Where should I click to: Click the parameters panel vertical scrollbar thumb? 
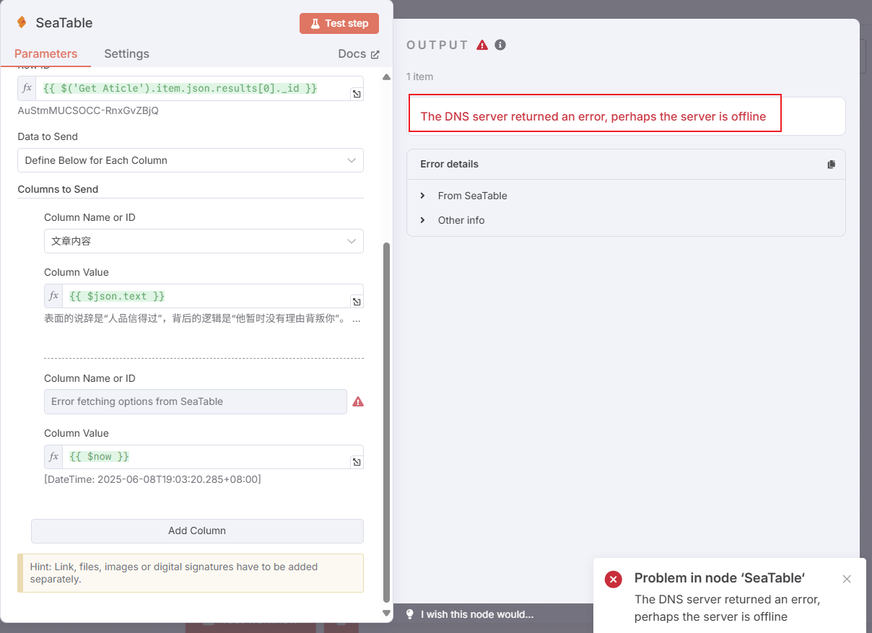pyautogui.click(x=386, y=422)
